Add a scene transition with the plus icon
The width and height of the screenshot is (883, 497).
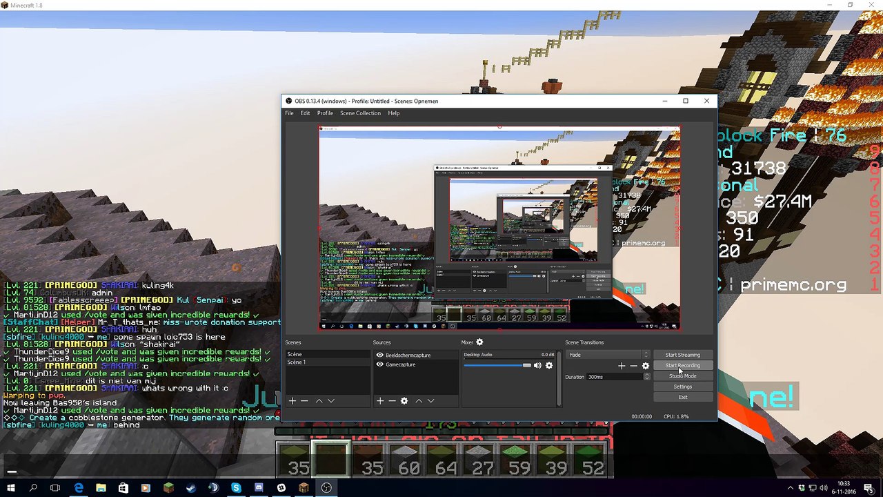622,366
